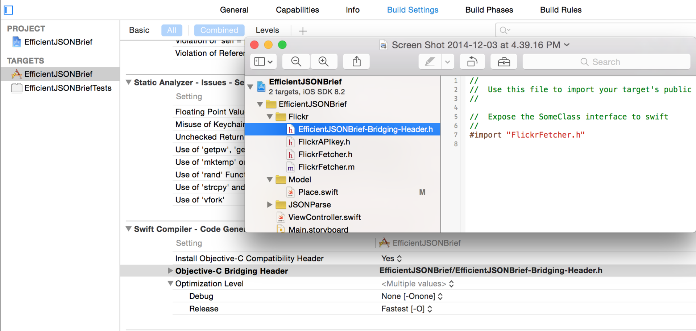Select the All settings filter
This screenshot has height=331, width=696.
coord(172,30)
